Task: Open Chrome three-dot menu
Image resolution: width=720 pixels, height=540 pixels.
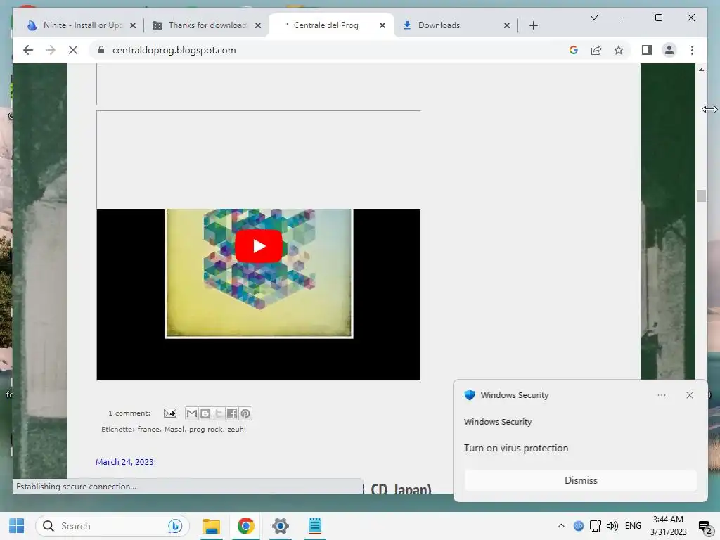Action: click(x=692, y=50)
